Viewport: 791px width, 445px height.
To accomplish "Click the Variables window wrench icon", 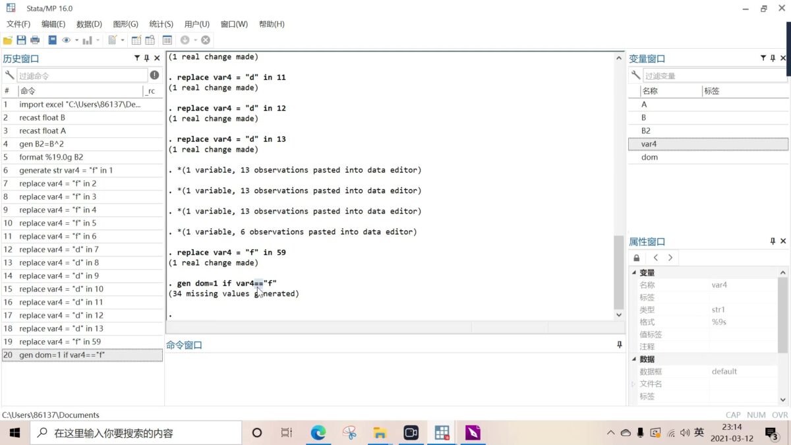I will [635, 75].
